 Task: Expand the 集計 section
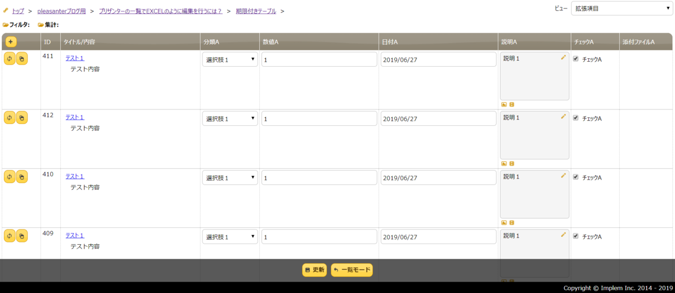pos(48,25)
